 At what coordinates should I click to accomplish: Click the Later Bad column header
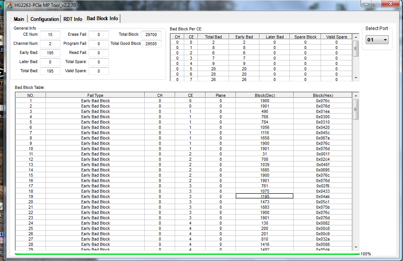[x=275, y=37]
